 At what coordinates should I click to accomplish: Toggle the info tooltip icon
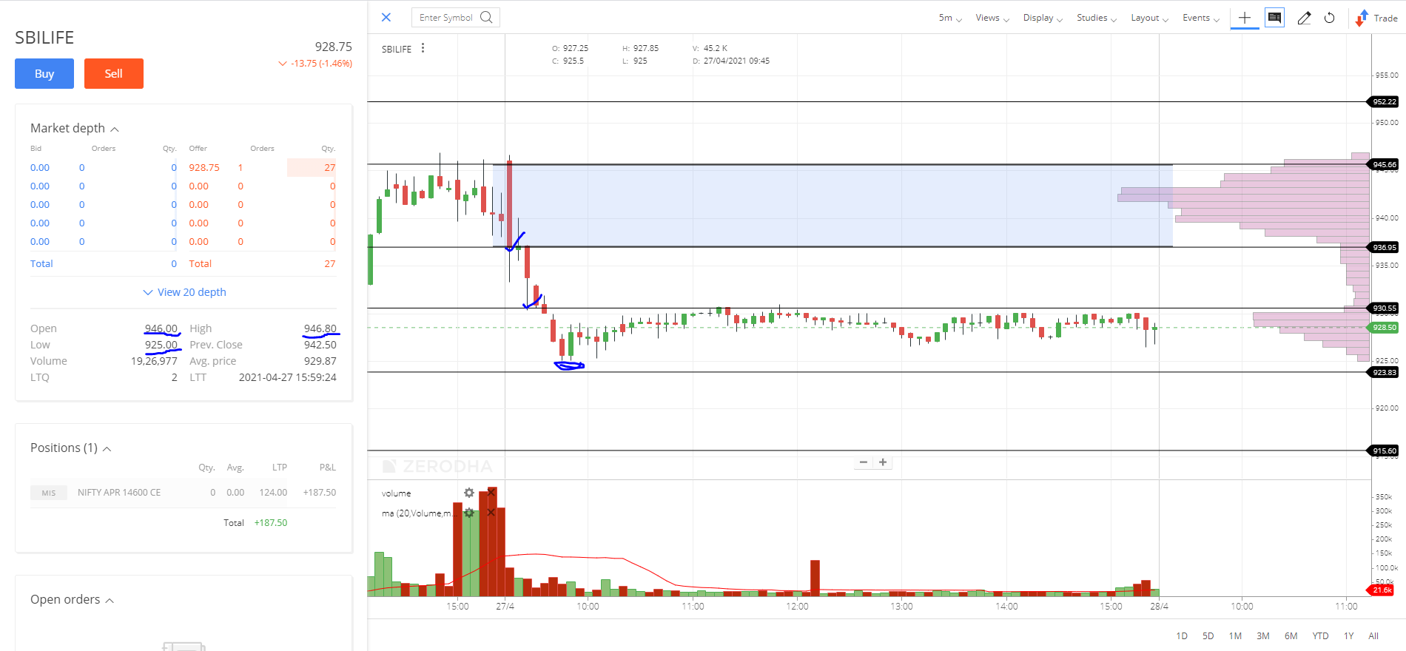pos(1274,18)
